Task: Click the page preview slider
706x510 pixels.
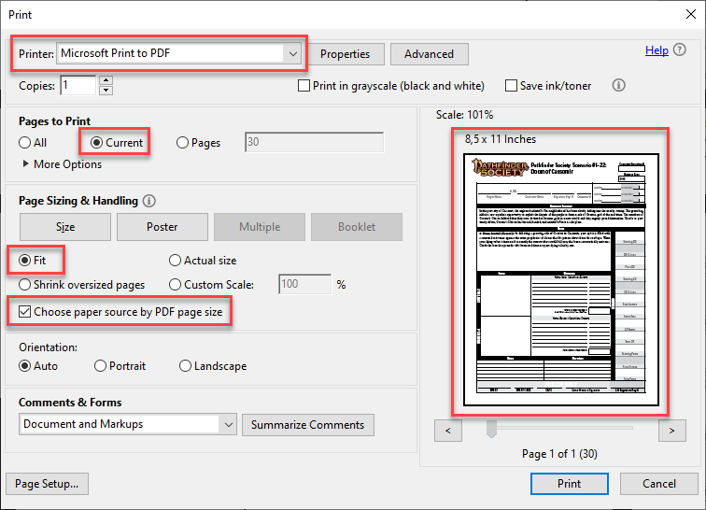Action: click(492, 429)
